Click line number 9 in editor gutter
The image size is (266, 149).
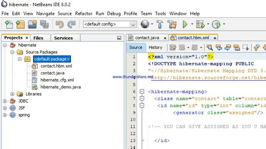[134, 113]
